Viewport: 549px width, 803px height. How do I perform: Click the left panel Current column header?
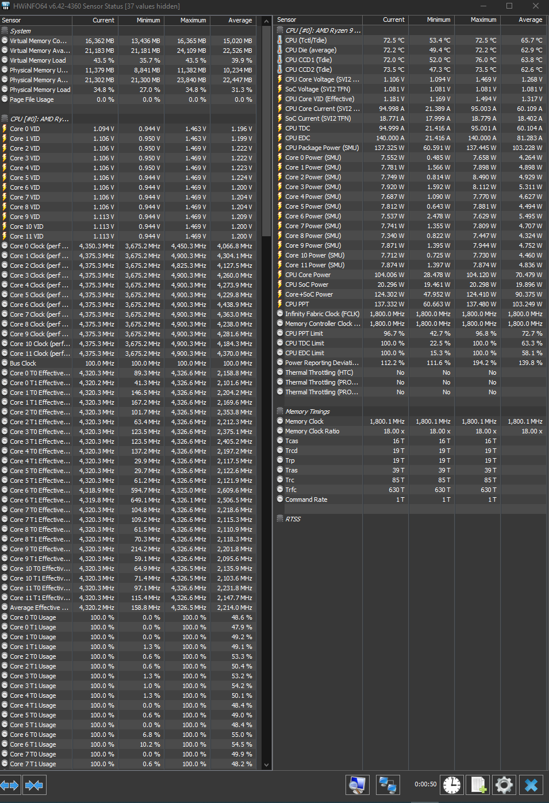click(95, 20)
